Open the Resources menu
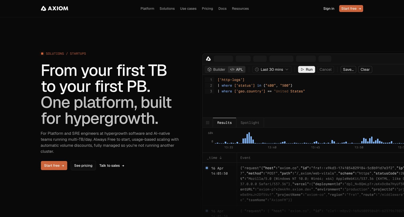The image size is (404, 217). click(240, 9)
